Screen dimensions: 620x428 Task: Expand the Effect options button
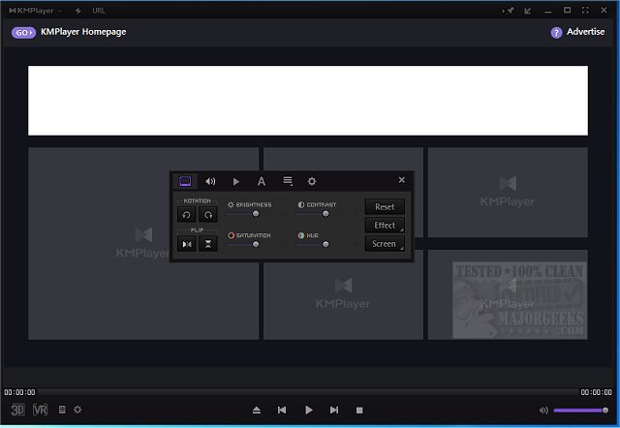tap(385, 225)
